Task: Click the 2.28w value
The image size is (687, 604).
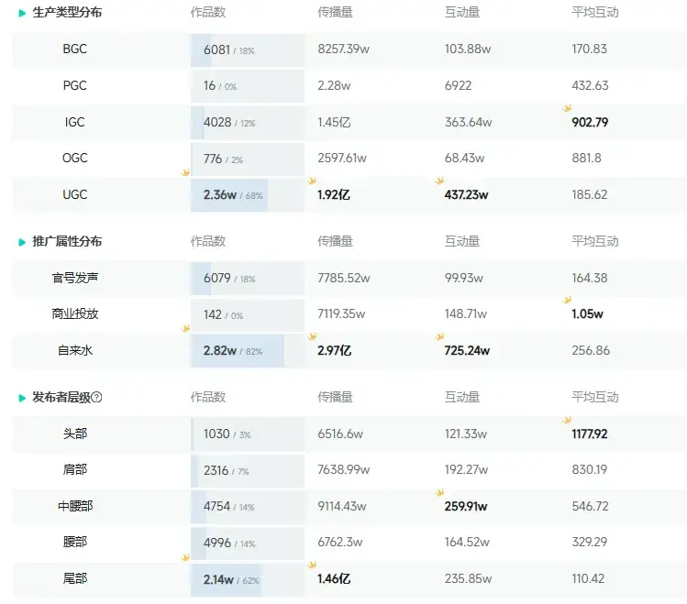Action: click(334, 85)
